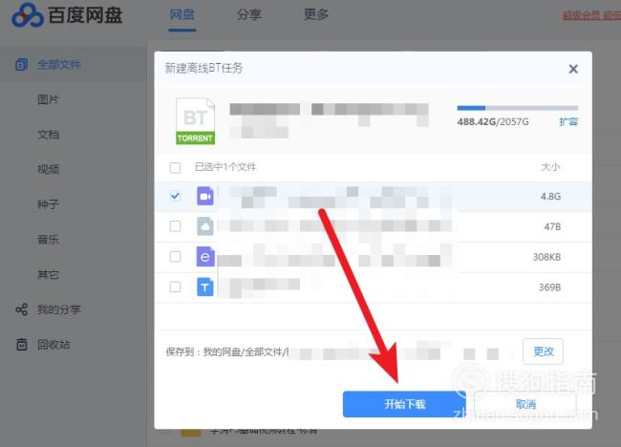Select 种子 in the sidebar

(48, 204)
